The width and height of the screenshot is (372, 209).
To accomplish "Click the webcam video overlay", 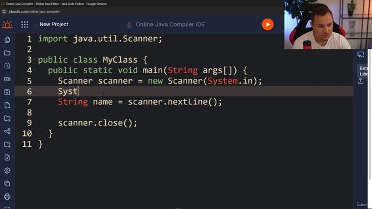I will click(328, 24).
